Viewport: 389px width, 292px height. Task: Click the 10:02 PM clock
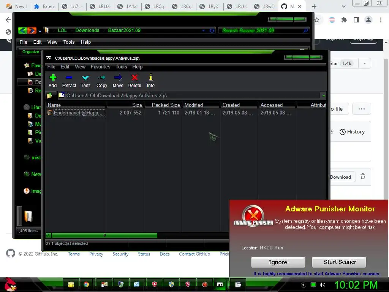(x=356, y=285)
